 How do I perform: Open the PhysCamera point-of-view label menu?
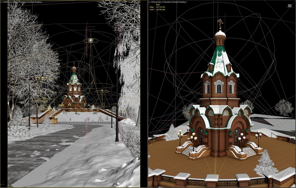point(11,2)
